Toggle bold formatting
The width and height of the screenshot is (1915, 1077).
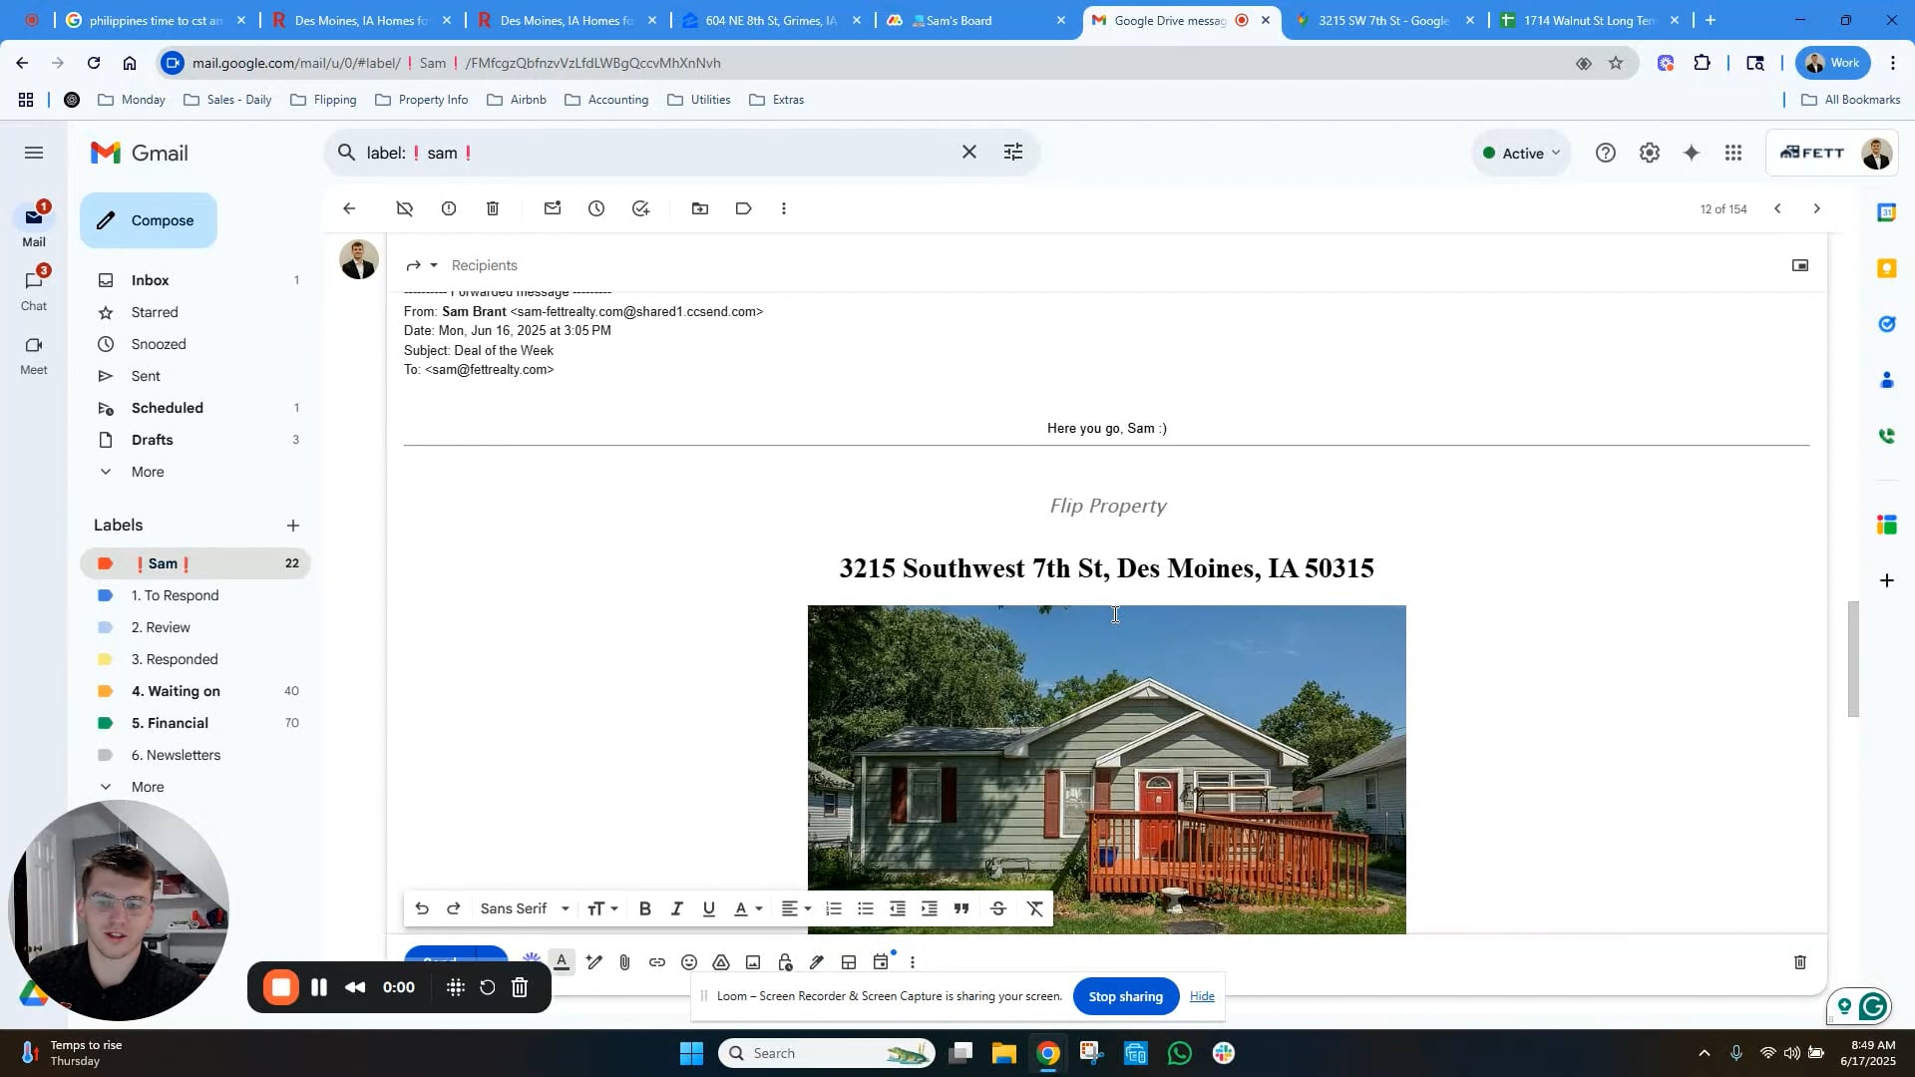point(645,908)
